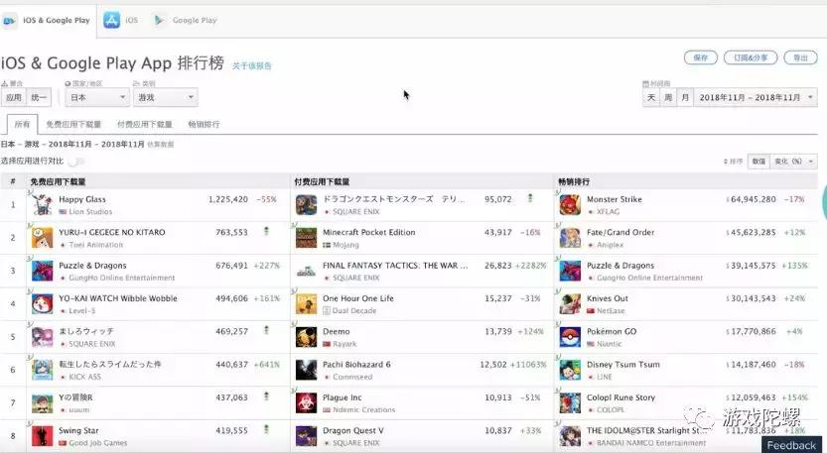
Task: Click the 付费应用下载量 column header
Action: coord(322,181)
